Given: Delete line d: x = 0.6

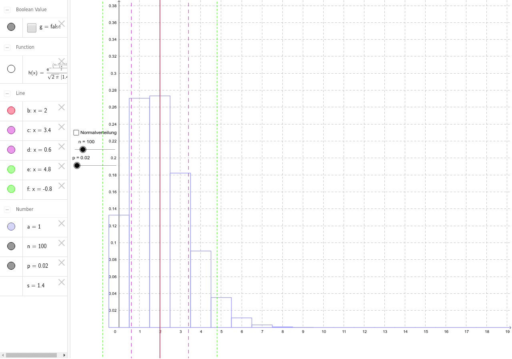Looking at the screenshot, I should point(62,146).
